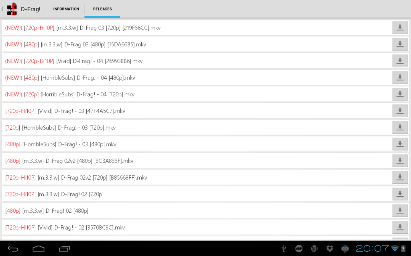Download D-Frag 02v2 [720p] B85668FF.mkv
The height and width of the screenshot is (256, 411).
[400, 177]
